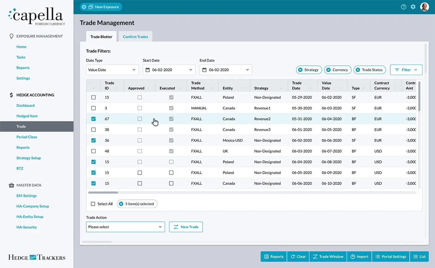
Task: Sort by the Executed column arrow
Action: (x=180, y=88)
